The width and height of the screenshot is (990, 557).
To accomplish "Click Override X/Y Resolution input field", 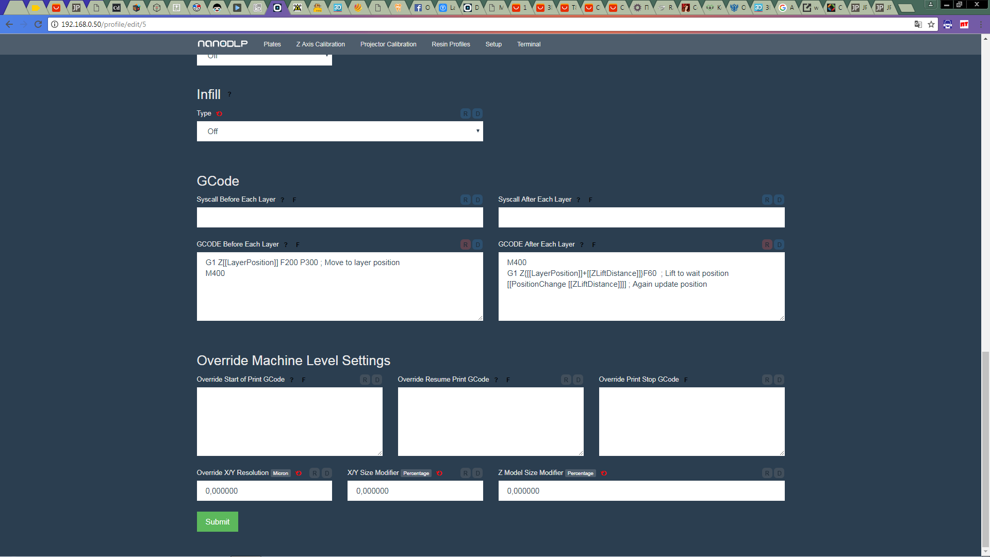I will [x=264, y=491].
